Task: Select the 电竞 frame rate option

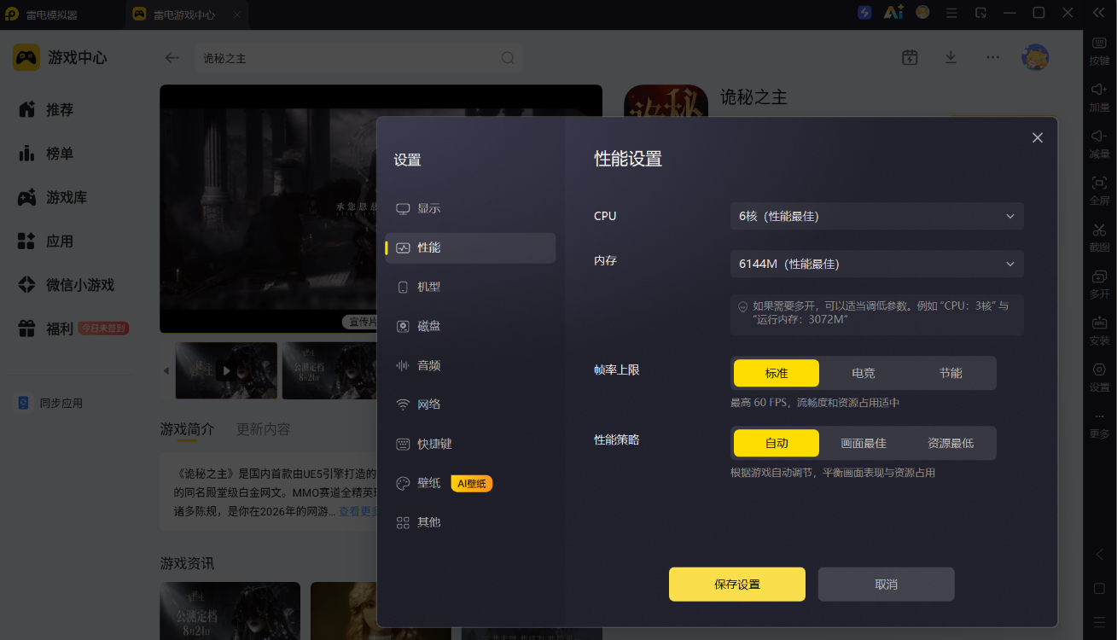Action: 864,373
